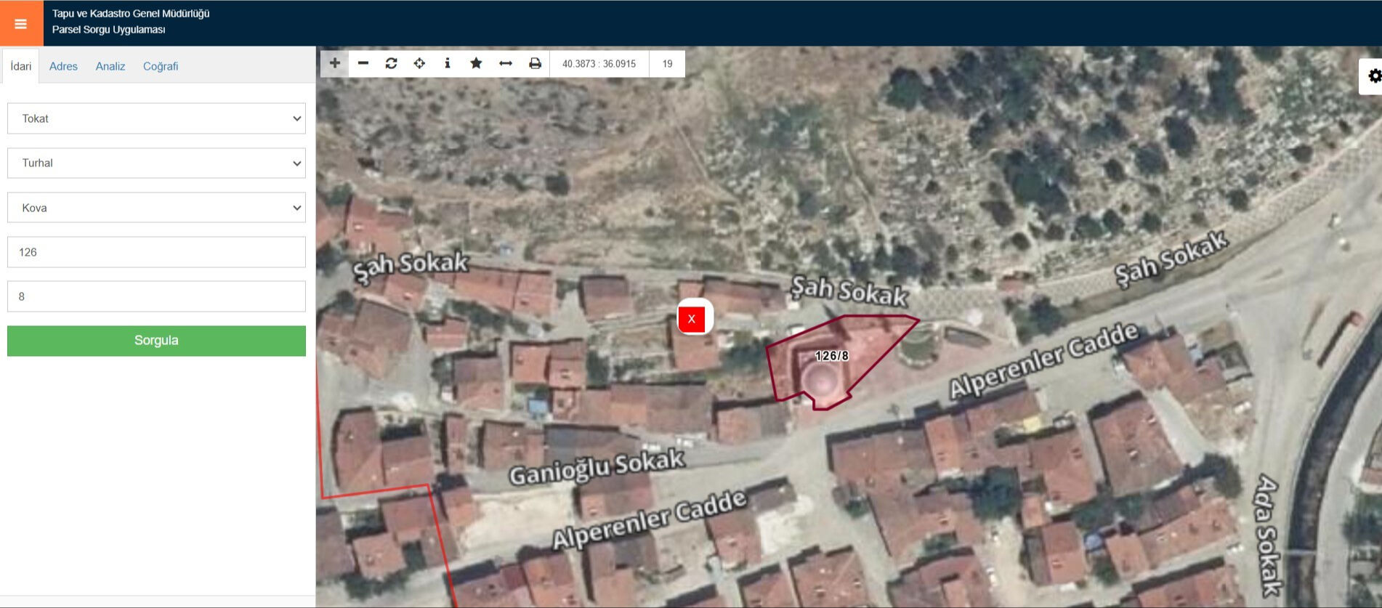This screenshot has height=608, width=1382.
Task: Click the star favorites icon
Action: (x=476, y=63)
